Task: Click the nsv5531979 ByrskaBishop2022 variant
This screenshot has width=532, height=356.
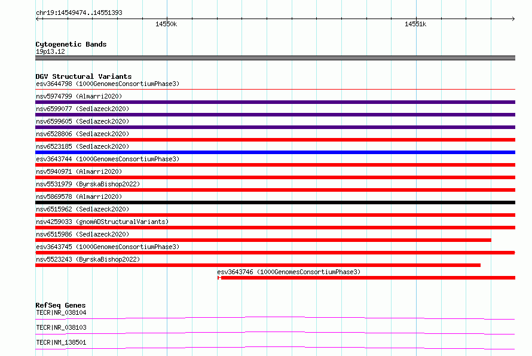Action: (x=275, y=190)
